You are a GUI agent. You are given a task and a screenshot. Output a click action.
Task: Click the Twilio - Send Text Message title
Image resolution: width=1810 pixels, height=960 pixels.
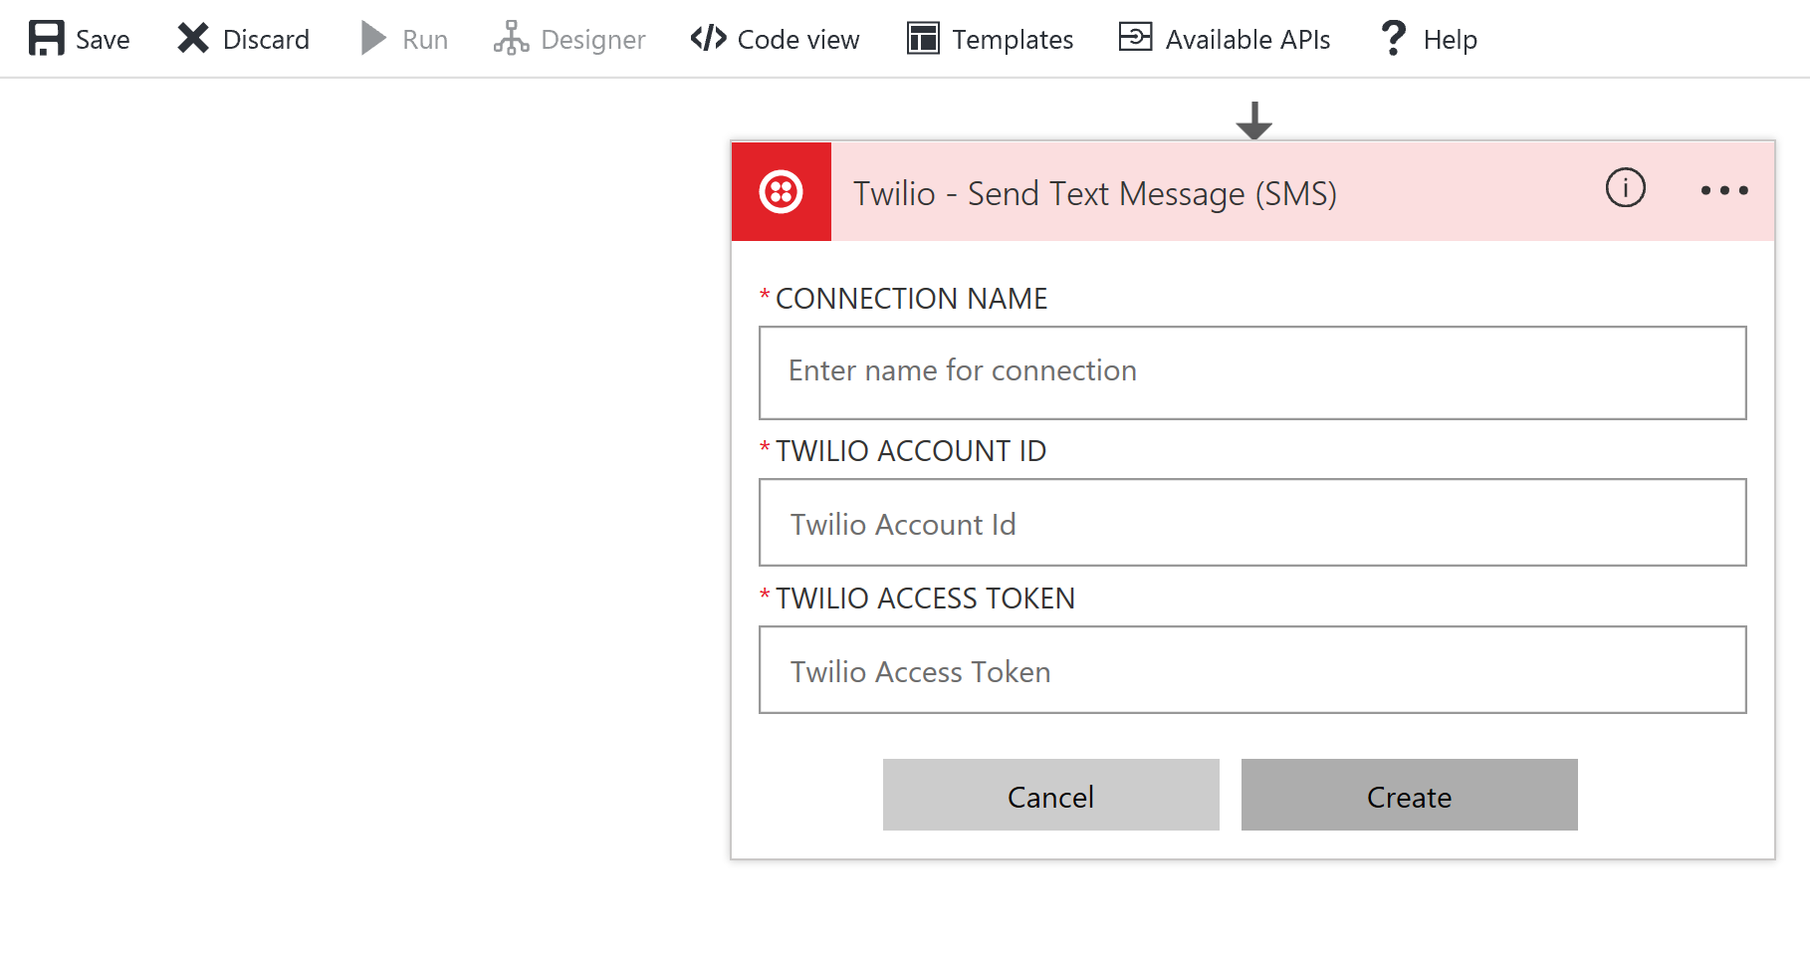tap(1094, 193)
